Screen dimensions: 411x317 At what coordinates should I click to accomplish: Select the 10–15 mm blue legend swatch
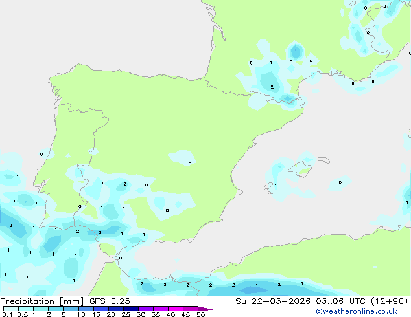click(86, 309)
